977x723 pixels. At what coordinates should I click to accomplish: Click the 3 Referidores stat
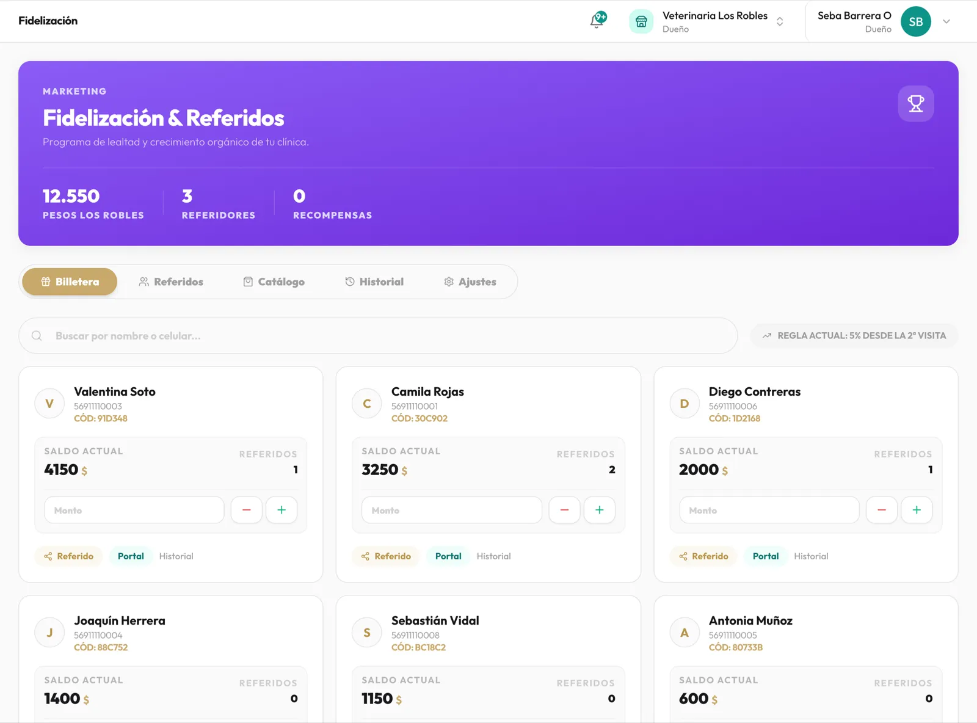[x=219, y=204]
